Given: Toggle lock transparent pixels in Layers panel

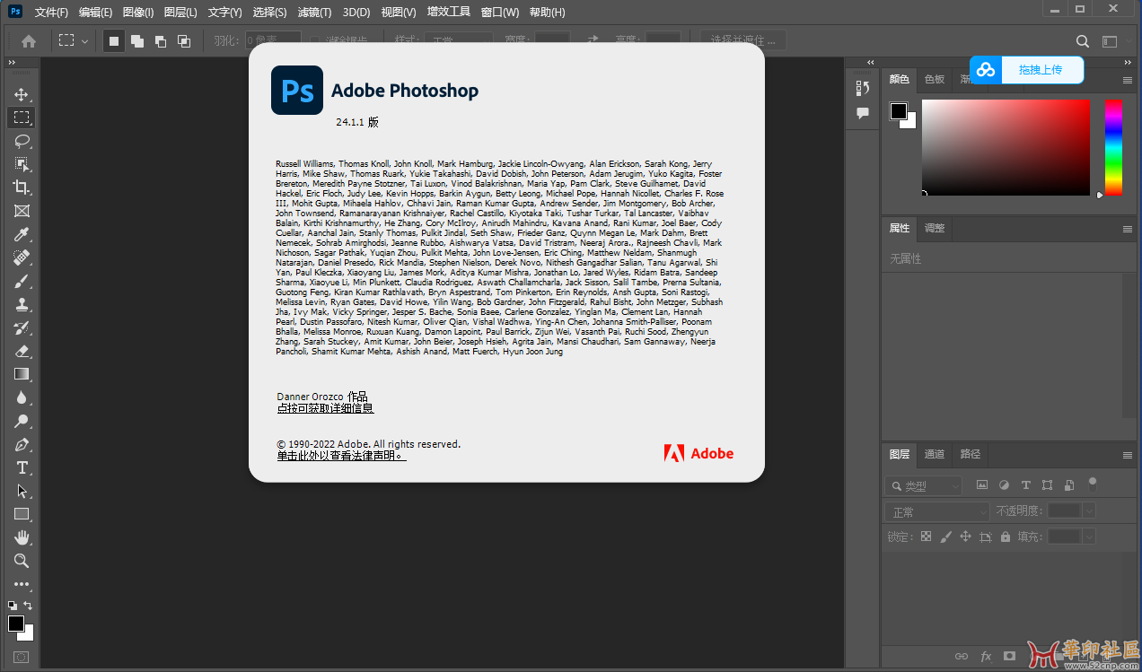Looking at the screenshot, I should (926, 537).
